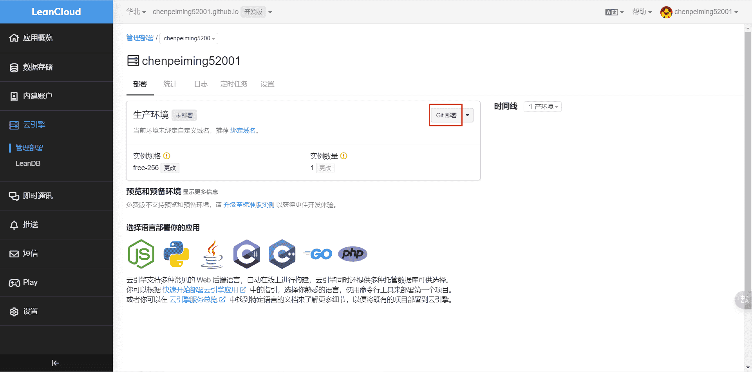Click the 管理部署 breadcrumb link
752x372 pixels.
[140, 38]
